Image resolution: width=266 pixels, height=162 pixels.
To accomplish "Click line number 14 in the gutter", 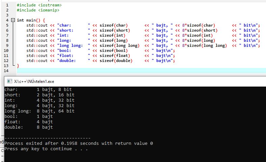I will 6,71.
